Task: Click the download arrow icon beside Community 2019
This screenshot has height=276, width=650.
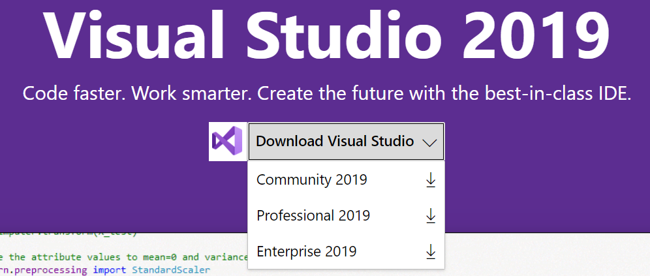Action: (x=431, y=180)
